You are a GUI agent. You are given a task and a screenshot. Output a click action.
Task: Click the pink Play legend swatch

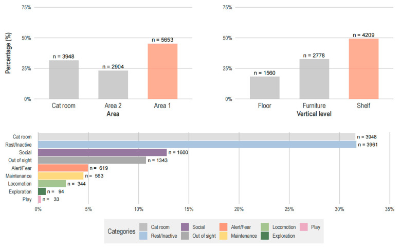(x=303, y=227)
